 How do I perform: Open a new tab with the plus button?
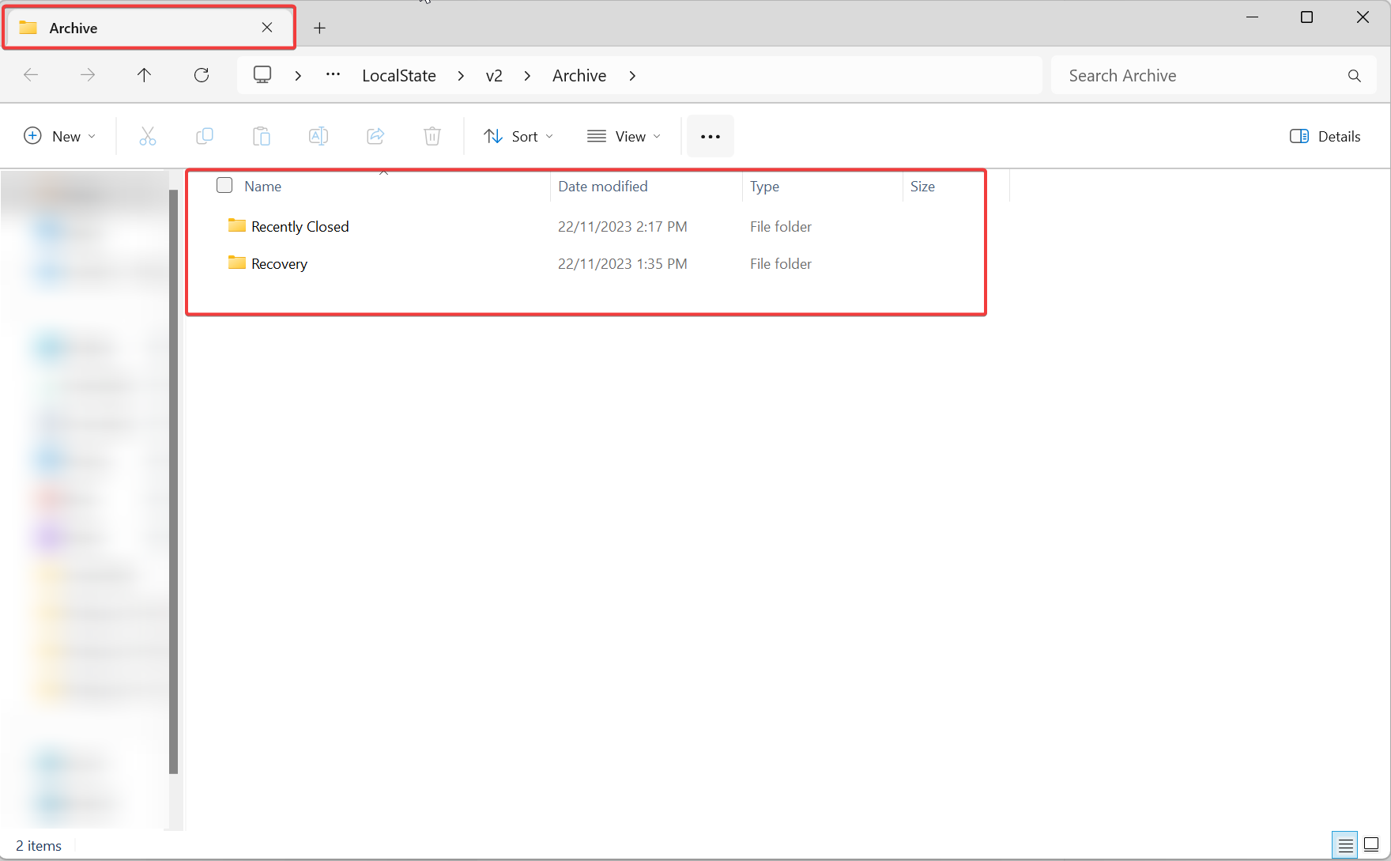pyautogui.click(x=319, y=28)
